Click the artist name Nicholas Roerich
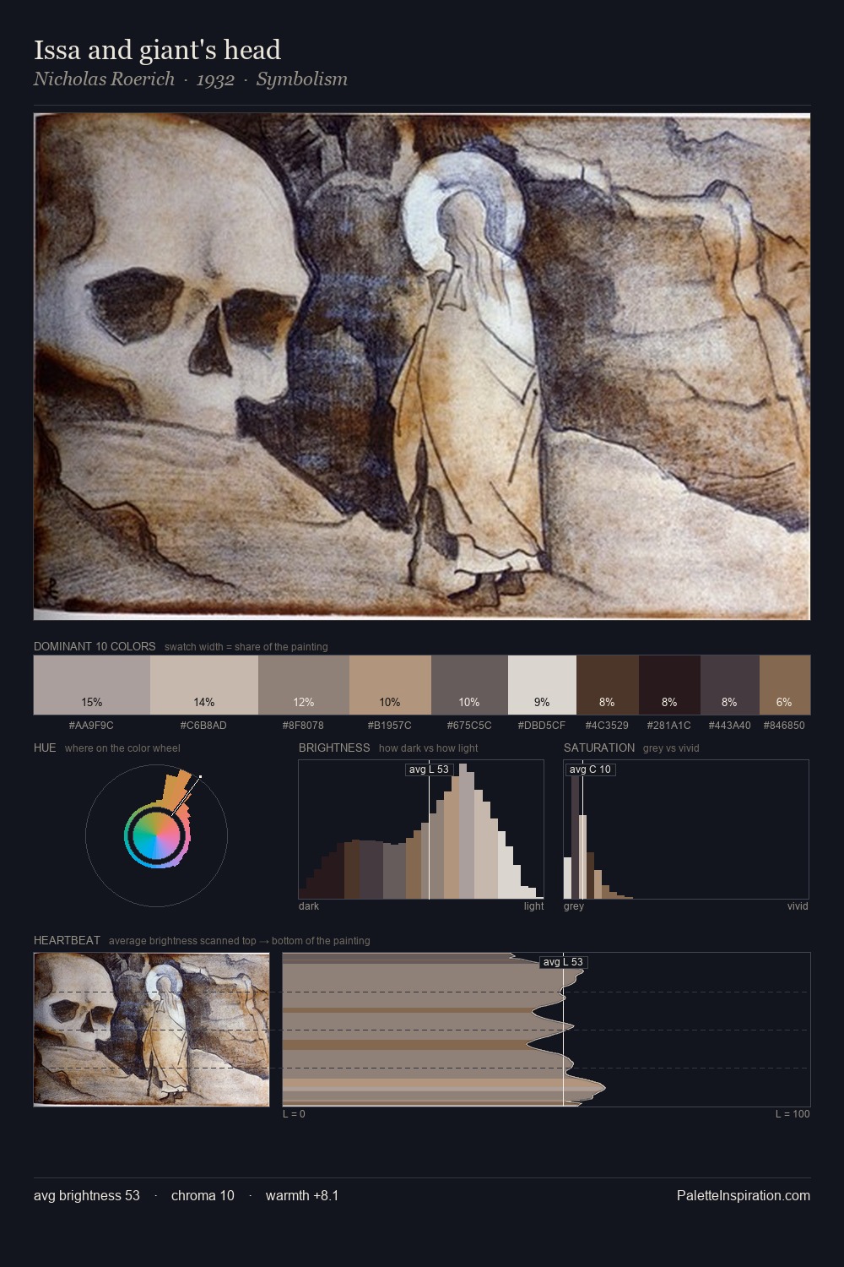The width and height of the screenshot is (844, 1267). tap(104, 79)
